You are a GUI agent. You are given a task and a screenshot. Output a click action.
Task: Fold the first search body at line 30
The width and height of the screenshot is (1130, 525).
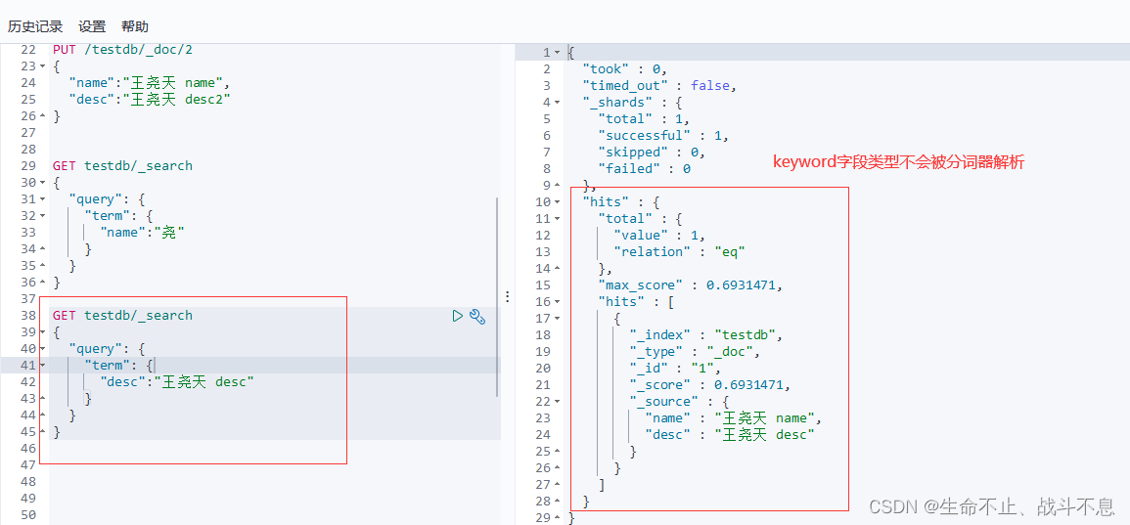[x=42, y=183]
